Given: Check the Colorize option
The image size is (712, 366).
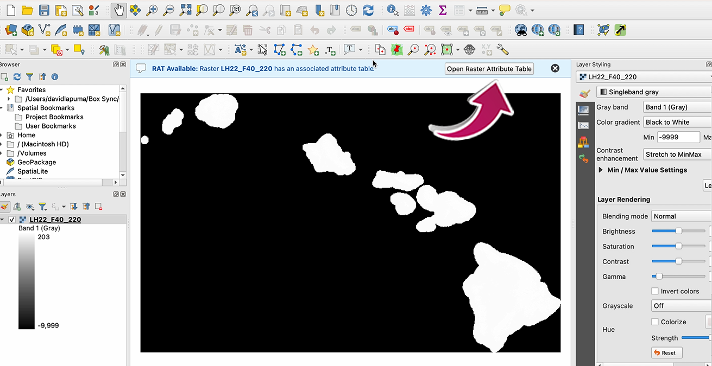Looking at the screenshot, I should [x=656, y=322].
